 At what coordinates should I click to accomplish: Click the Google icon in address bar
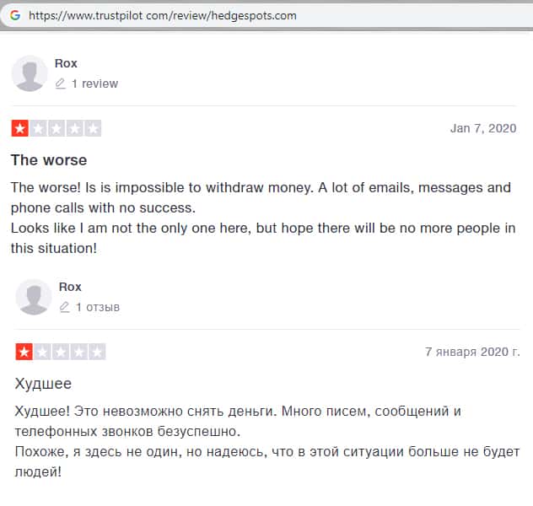15,15
